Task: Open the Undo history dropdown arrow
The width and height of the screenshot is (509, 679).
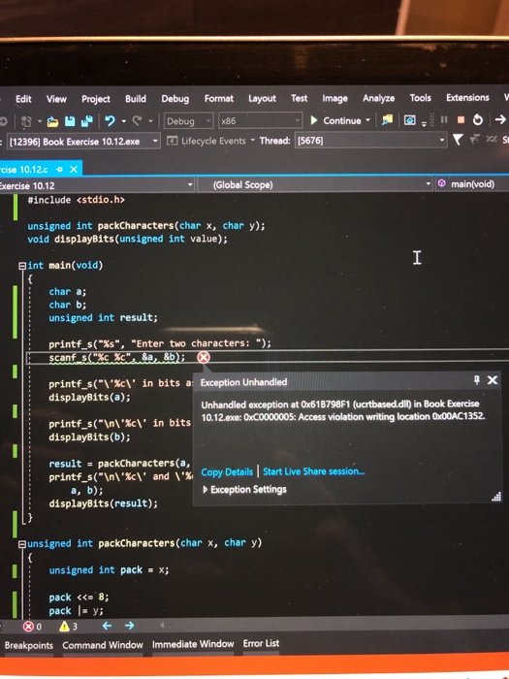Action: pos(123,121)
